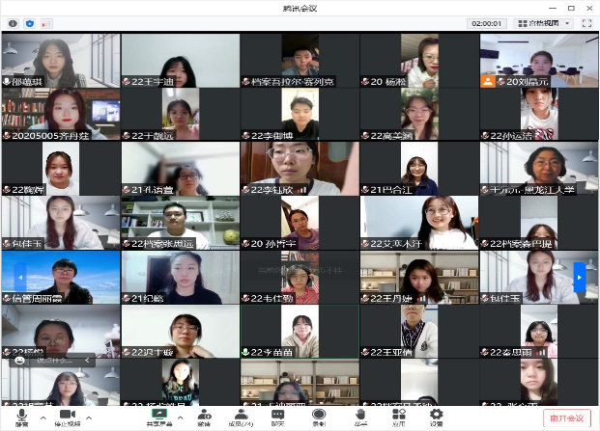Go to next page with right blue arrow
Image resolution: width=600 pixels, height=431 pixels.
tap(580, 278)
